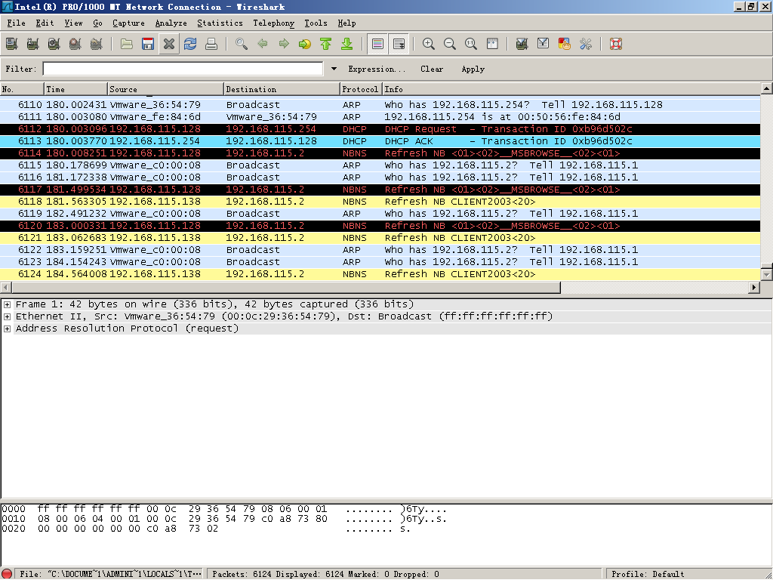Screen dimensions: 773x580
Task: Click packet list scroll down arrow
Action: tap(767, 274)
